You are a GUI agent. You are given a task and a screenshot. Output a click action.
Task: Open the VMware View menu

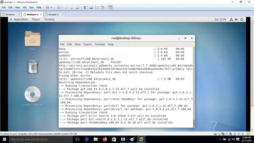[x=17, y=8]
